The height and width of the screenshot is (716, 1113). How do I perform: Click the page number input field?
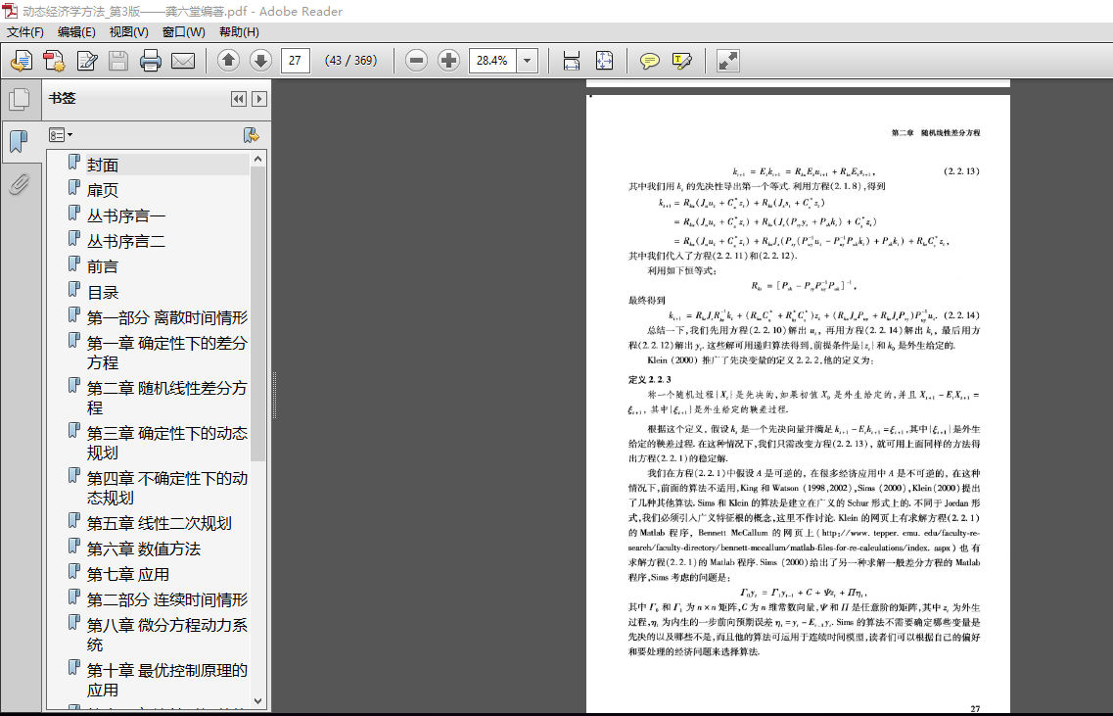(x=296, y=61)
